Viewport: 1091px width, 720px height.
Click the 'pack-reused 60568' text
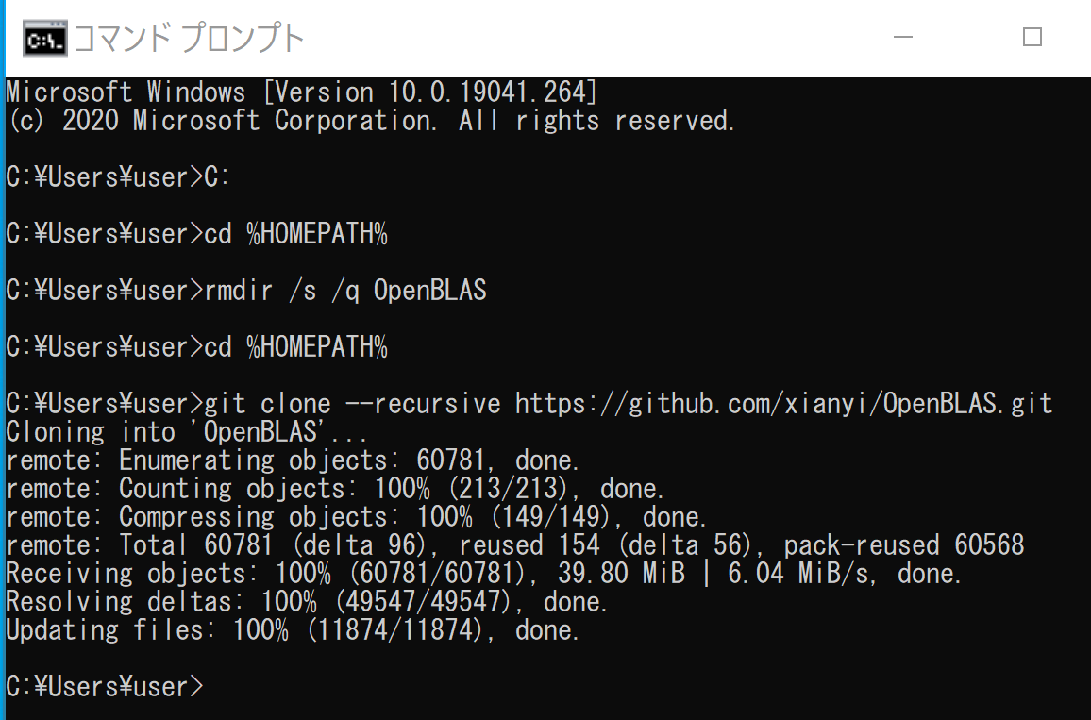[x=904, y=545]
